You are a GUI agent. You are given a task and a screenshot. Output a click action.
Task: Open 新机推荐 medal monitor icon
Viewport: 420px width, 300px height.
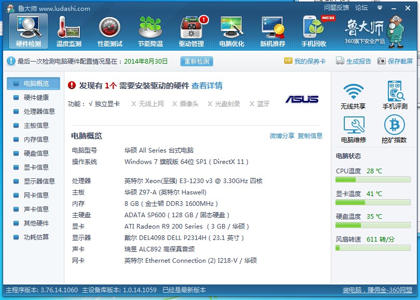[273, 31]
